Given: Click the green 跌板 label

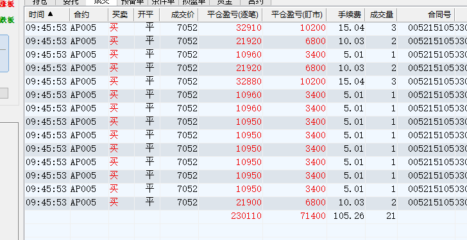Looking at the screenshot, I should click(7, 20).
